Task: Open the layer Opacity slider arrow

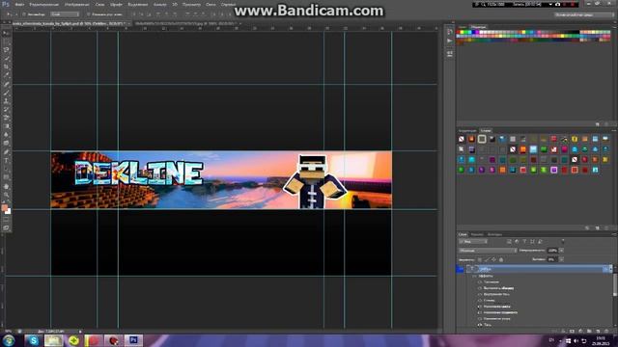Action: coord(561,251)
